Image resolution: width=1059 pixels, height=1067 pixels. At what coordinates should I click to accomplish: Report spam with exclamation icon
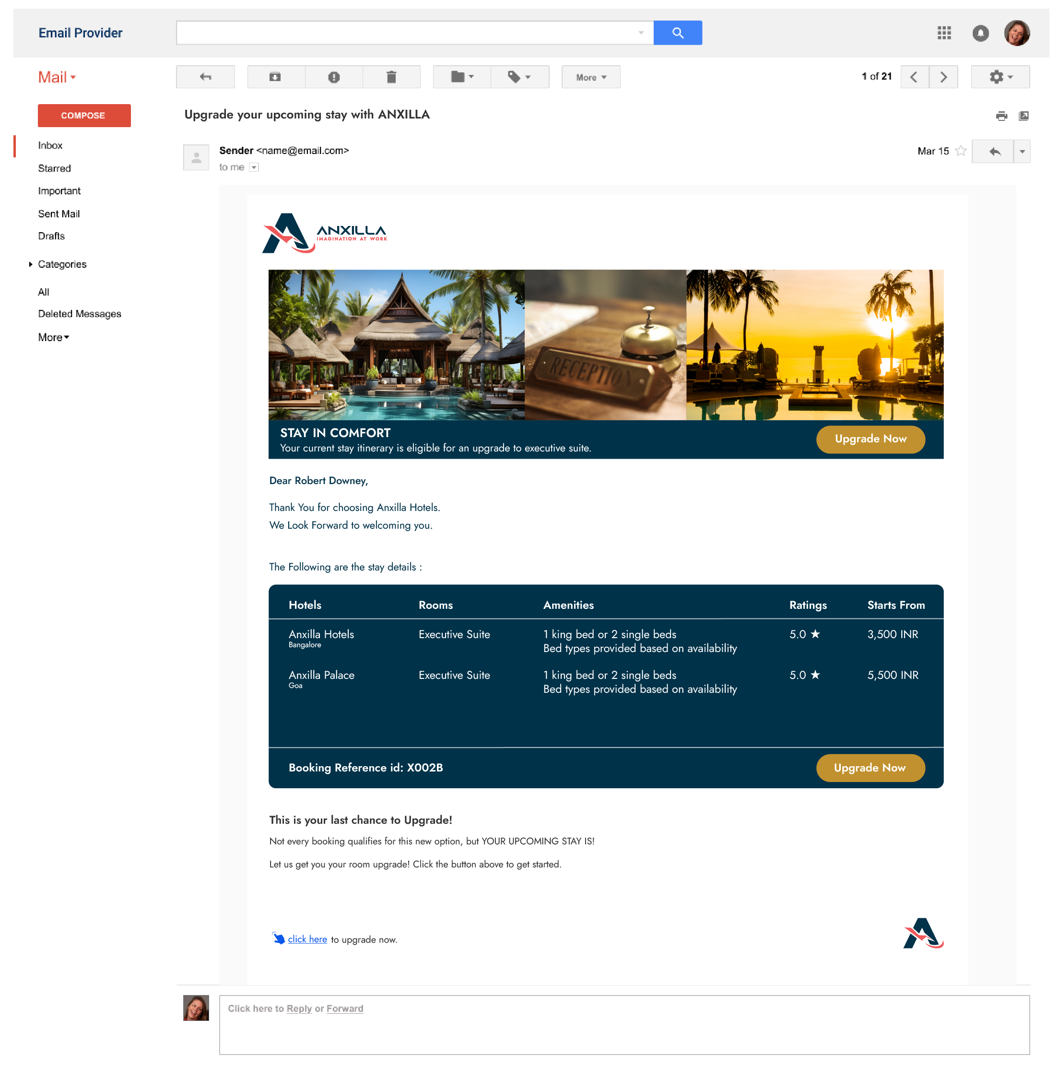click(333, 77)
